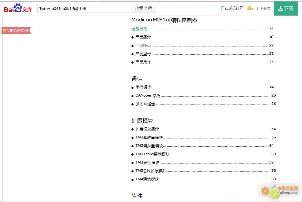302x202 pixels.
Task: Select the 以太网通信 contents entry
Action: (x=145, y=104)
